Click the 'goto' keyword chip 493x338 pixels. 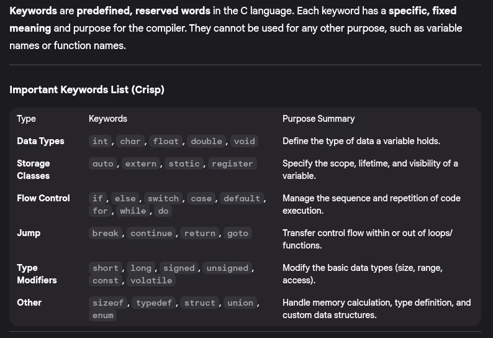pyautogui.click(x=237, y=233)
